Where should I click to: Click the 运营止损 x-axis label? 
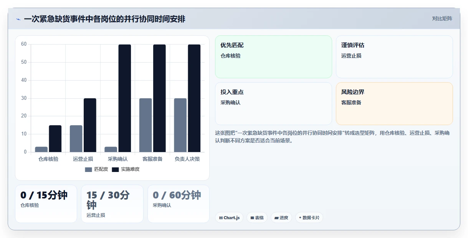tap(83, 159)
